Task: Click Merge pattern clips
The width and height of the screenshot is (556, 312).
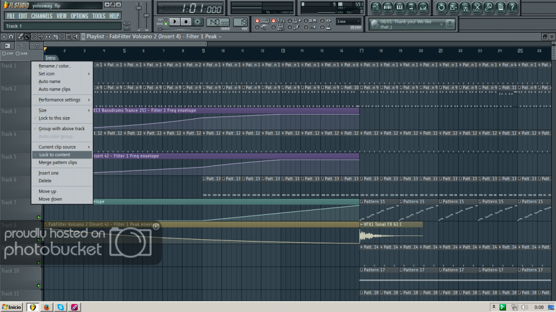Action: 58,162
